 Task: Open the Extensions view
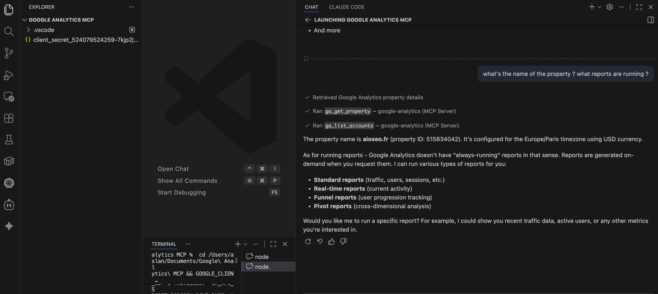(9, 118)
